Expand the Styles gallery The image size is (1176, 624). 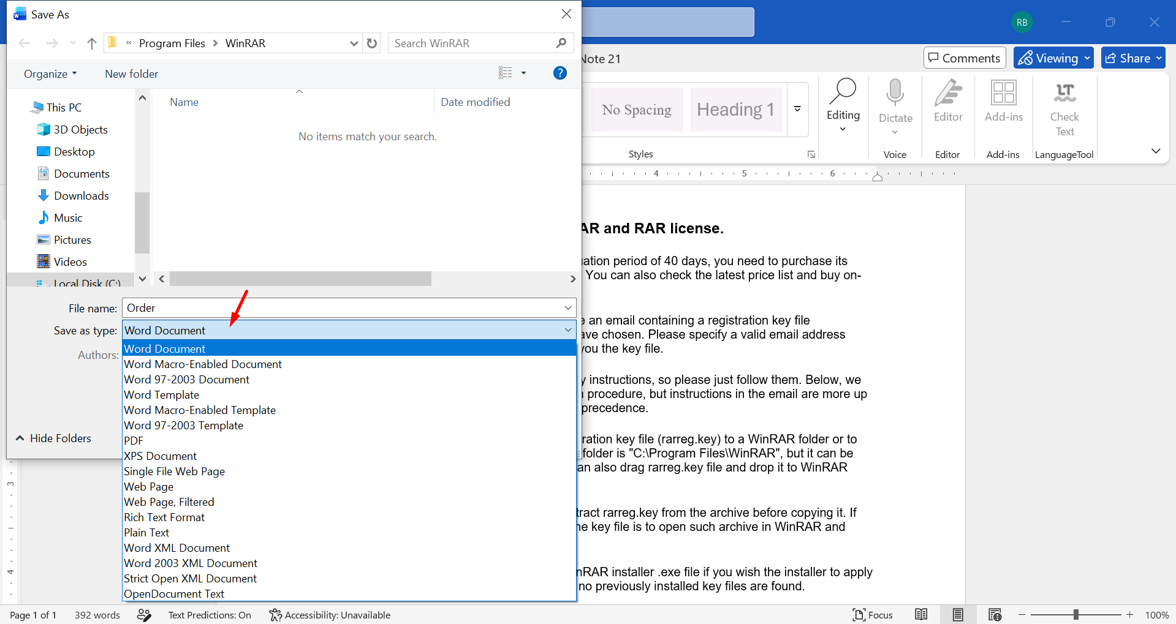click(x=797, y=109)
